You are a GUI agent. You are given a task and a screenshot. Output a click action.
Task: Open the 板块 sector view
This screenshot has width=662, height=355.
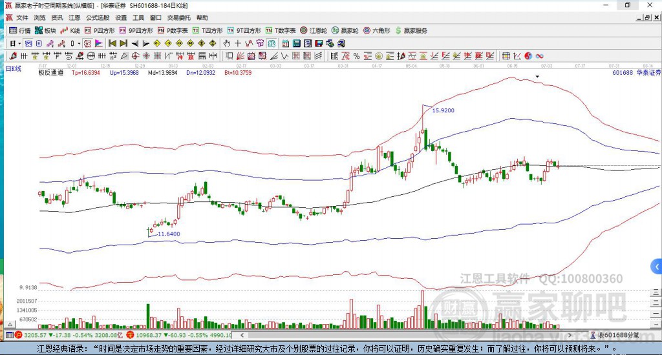pyautogui.click(x=46, y=30)
